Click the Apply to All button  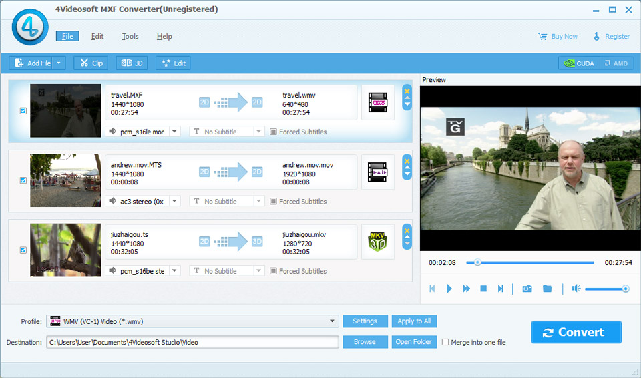point(414,321)
